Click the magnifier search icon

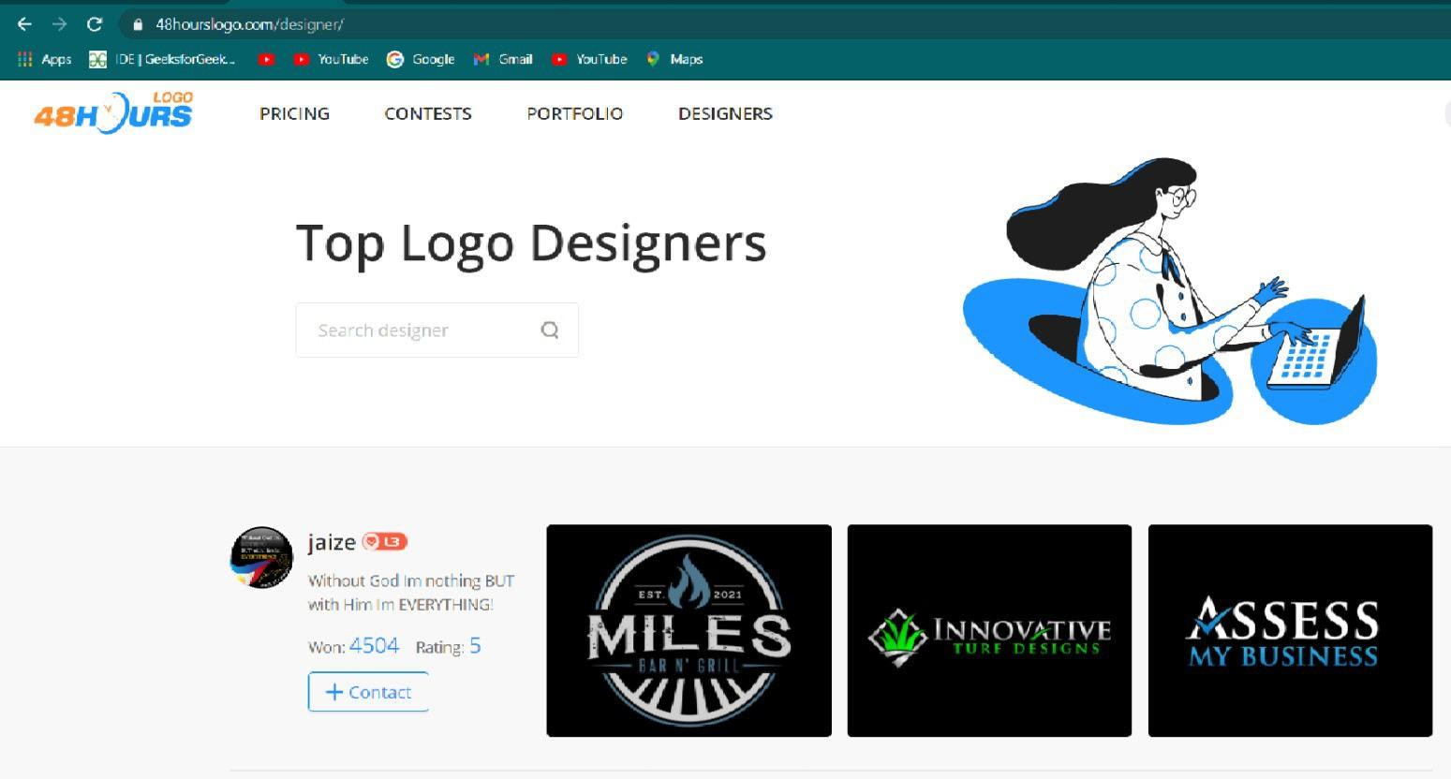click(x=550, y=330)
